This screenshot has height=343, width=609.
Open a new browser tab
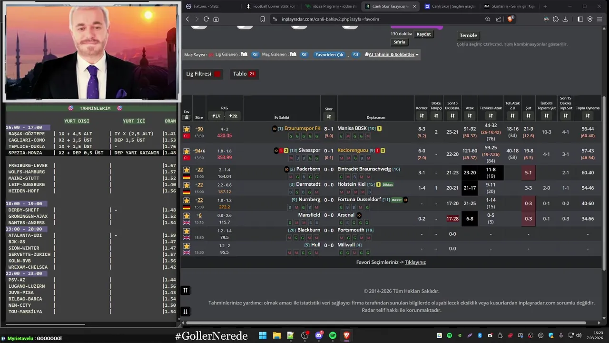pos(545,6)
